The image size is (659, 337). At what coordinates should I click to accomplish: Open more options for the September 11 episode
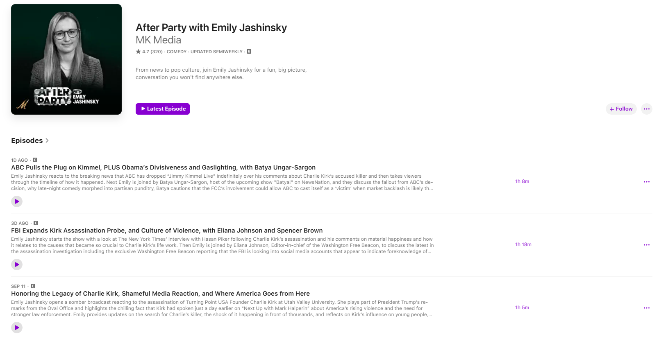click(x=647, y=308)
